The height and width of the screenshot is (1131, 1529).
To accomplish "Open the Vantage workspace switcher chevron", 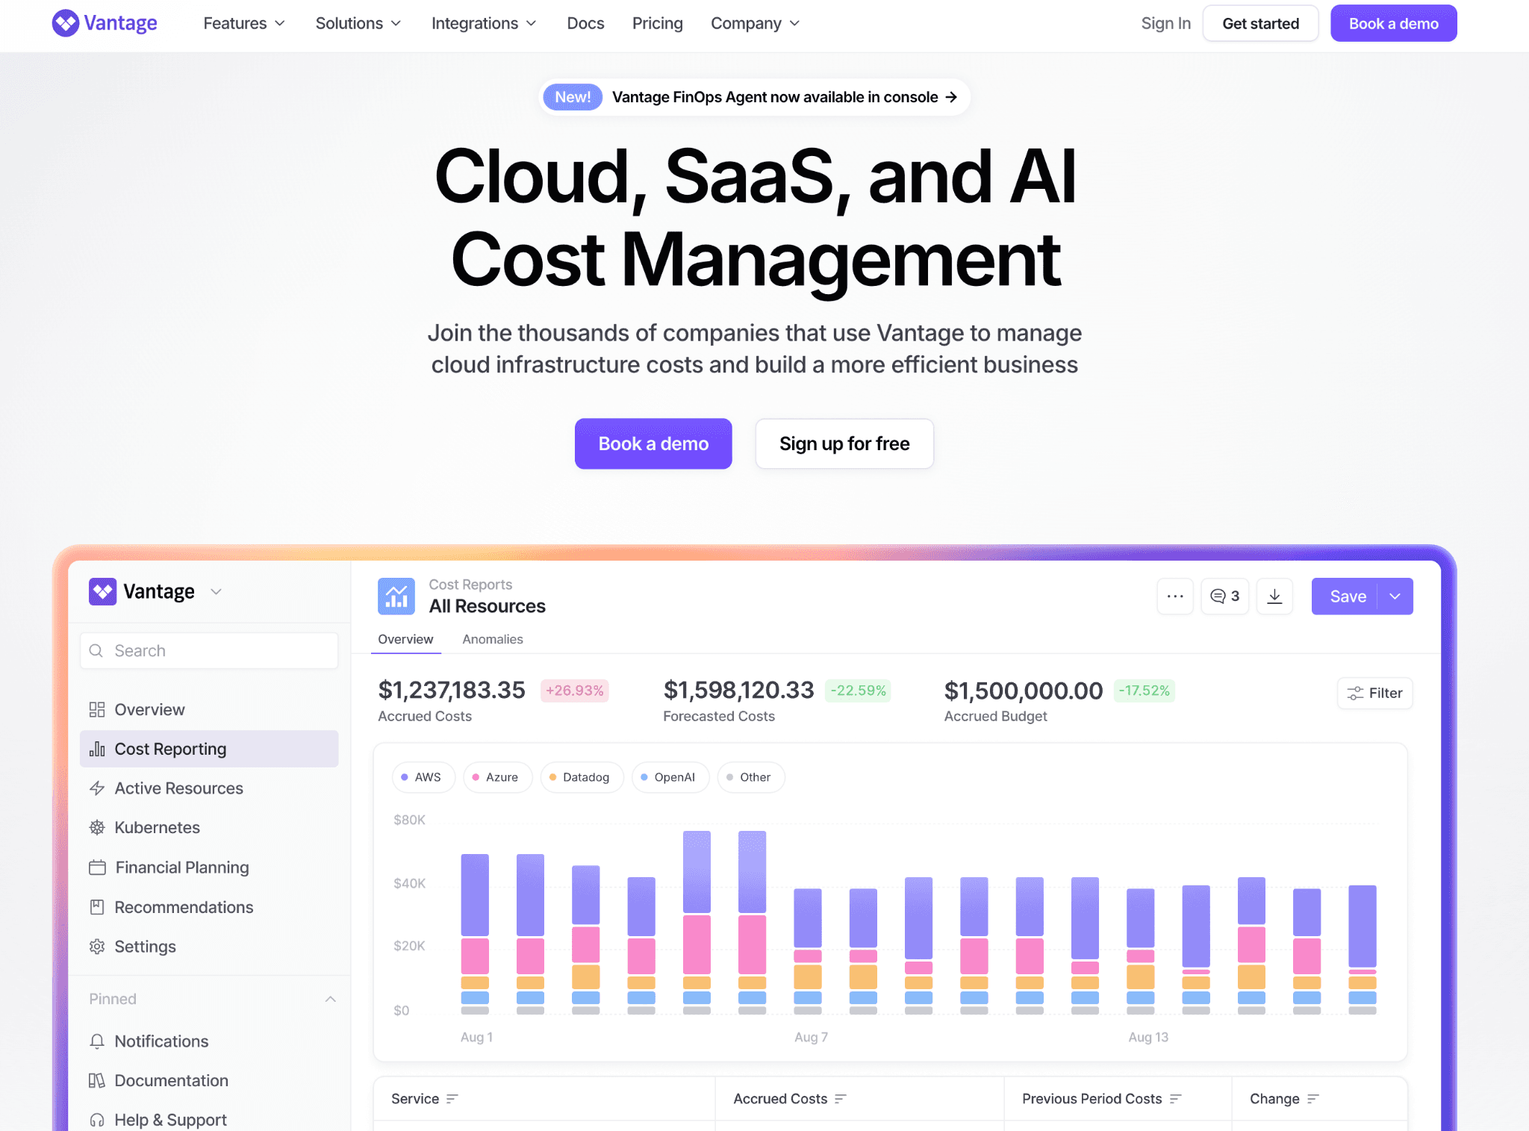I will coord(217,592).
